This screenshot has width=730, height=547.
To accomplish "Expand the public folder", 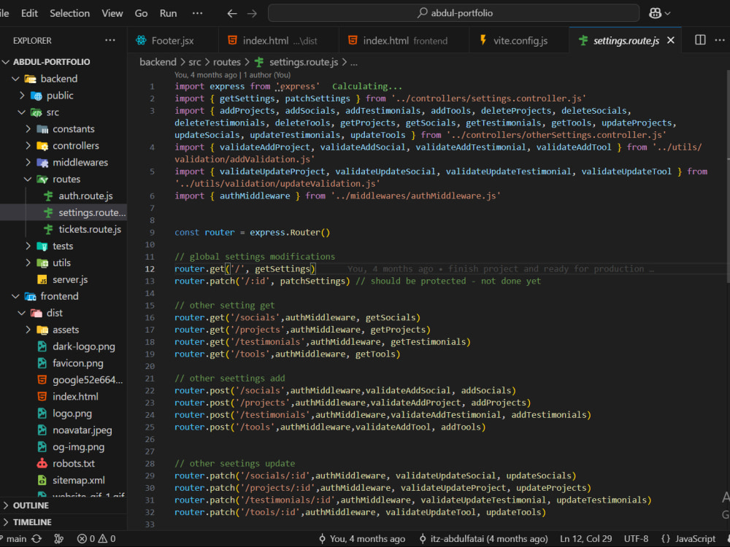I will pos(60,96).
